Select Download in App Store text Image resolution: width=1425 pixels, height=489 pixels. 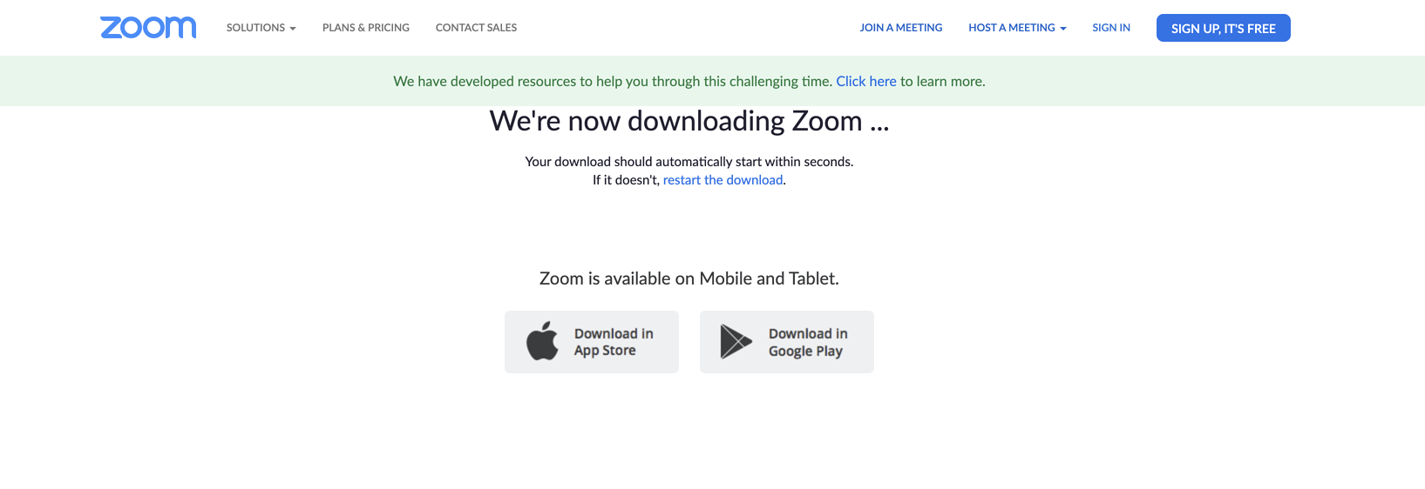614,342
